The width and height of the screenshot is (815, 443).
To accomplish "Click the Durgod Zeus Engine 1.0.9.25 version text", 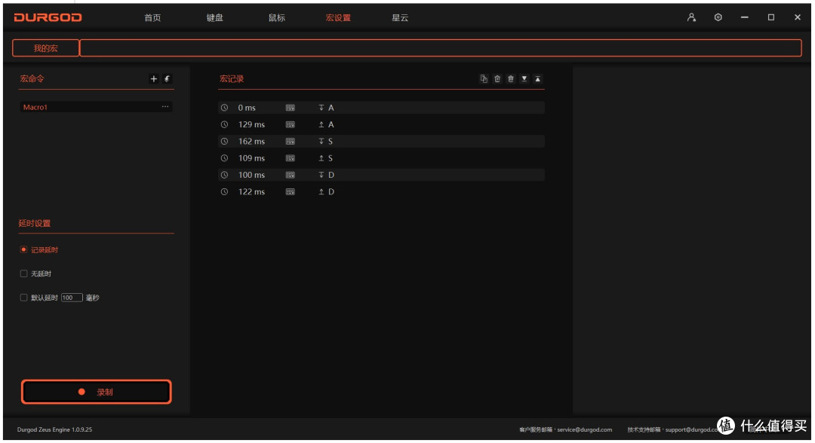I will click(x=54, y=429).
